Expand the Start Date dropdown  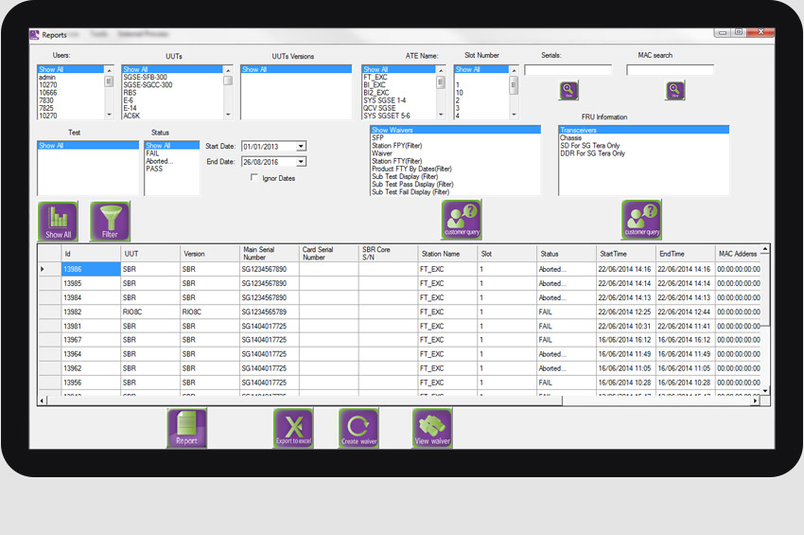(x=301, y=147)
